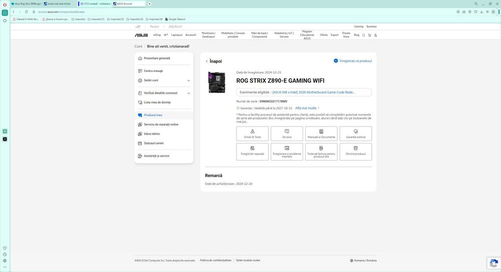Open Evenimente eligibile event dropdown box
This screenshot has height=272, width=501.
point(304,92)
